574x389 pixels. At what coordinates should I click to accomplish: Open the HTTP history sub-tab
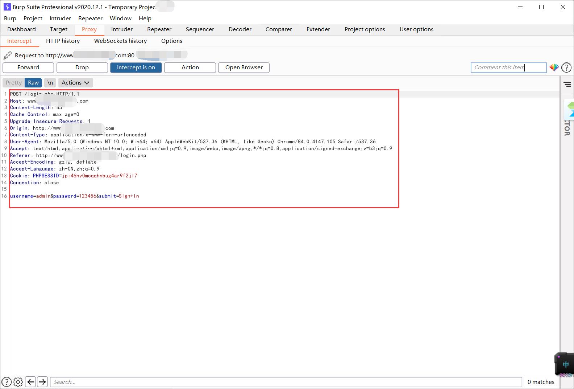pyautogui.click(x=63, y=41)
